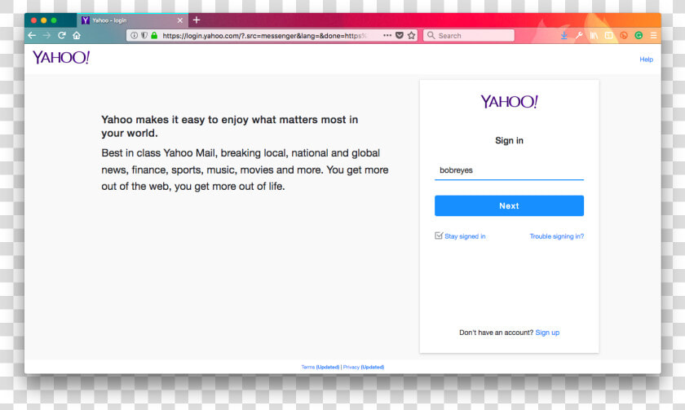Click the browser Search box
The width and height of the screenshot is (685, 410).
pyautogui.click(x=468, y=35)
